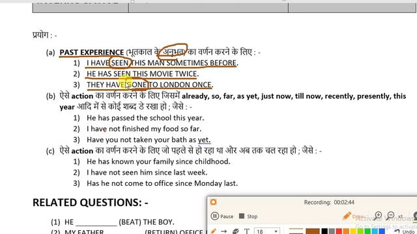Pick the light green color swatch
Screen dimensions: 417x234
pyautogui.click(x=360, y=231)
